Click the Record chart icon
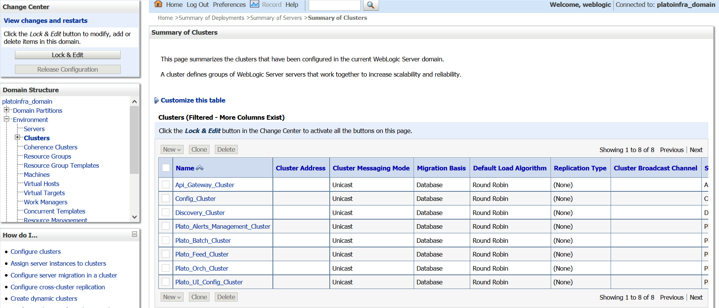This screenshot has width=719, height=308. pos(254,4)
